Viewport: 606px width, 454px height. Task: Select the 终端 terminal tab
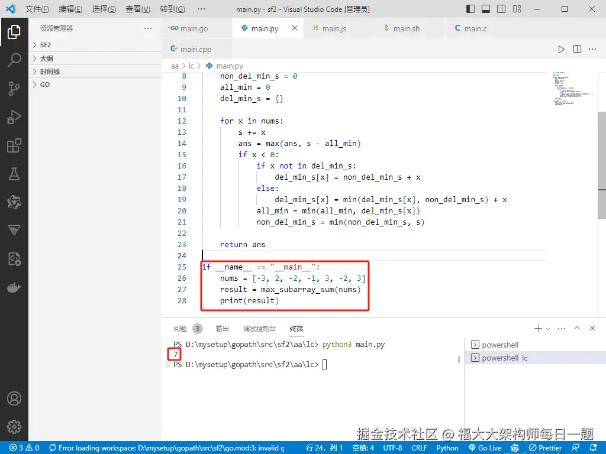click(296, 329)
